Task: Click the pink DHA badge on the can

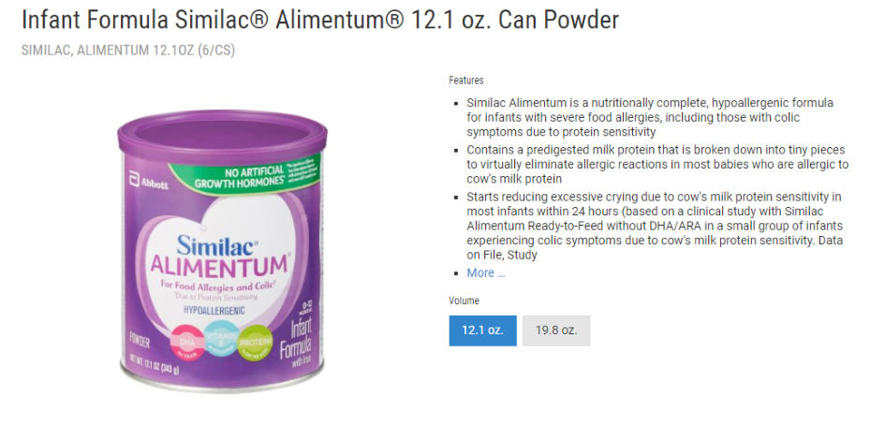Action: click(x=186, y=343)
